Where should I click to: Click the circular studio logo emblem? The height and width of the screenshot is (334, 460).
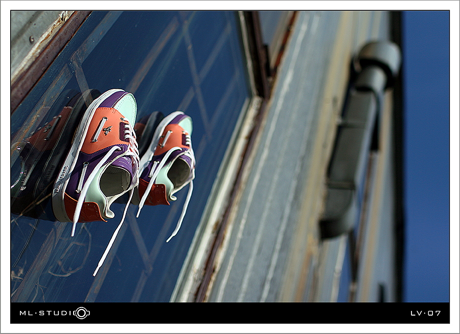(82, 313)
